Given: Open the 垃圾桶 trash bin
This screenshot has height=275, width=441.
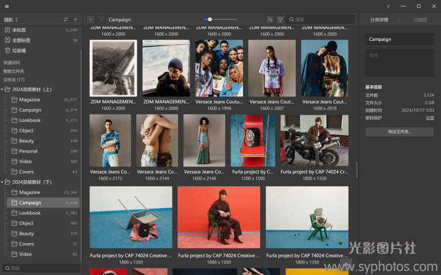Looking at the screenshot, I should 19,51.
